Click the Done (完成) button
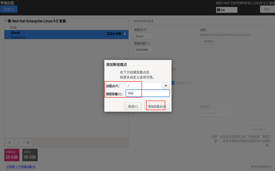The image size is (275, 171). (x=9, y=9)
